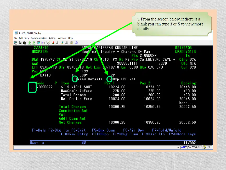
Task: Open the yellow clipboard viewer icon
Action: point(71,43)
